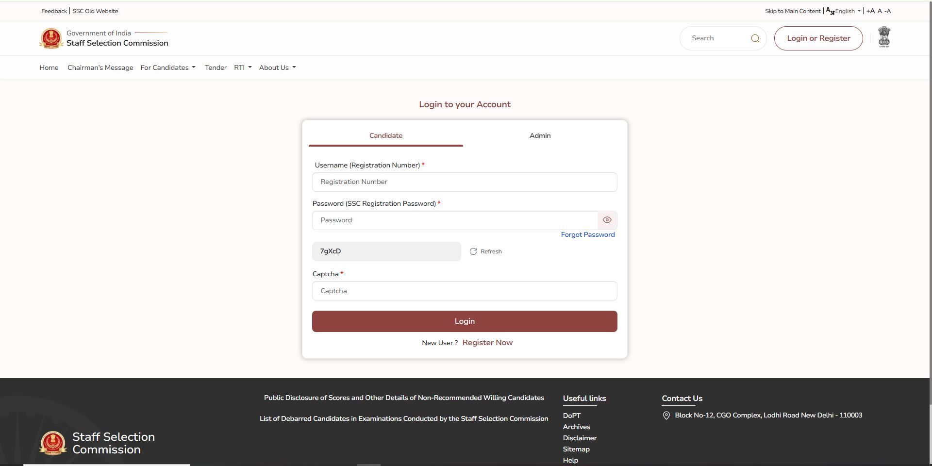
Task: Increase font size with +A
Action: tap(870, 11)
